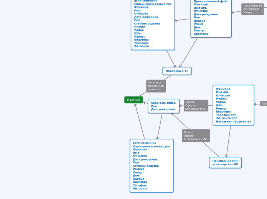Image resolution: width=267 pixels, height=199 pixels.
Task: Click 'Имя авт.' in the node with 'Наставник'
Action: 222,92
